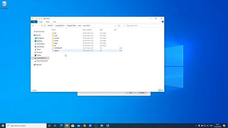
Task: Select Quick access in navigation pane
Action: point(39,32)
